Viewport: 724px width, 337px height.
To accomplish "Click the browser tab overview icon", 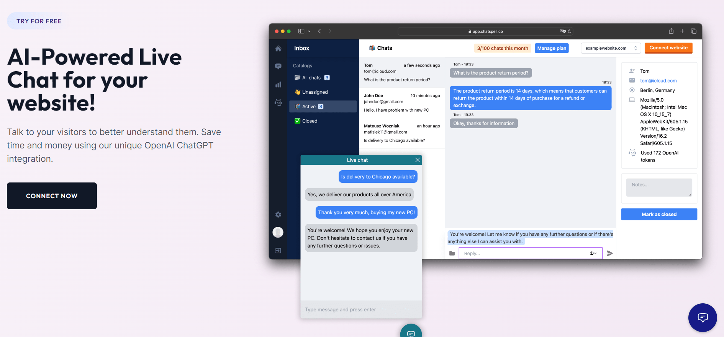I will coord(693,31).
